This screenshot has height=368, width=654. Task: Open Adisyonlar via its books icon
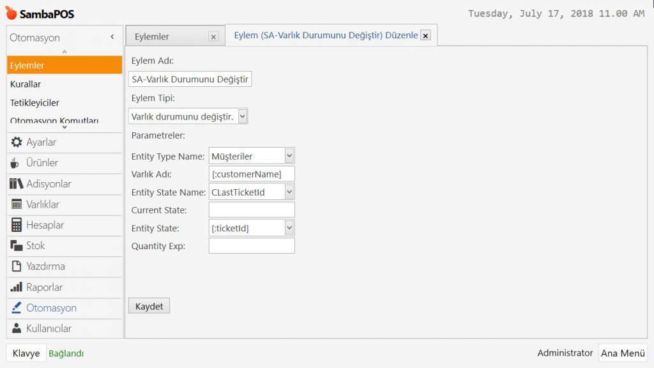pyautogui.click(x=17, y=184)
